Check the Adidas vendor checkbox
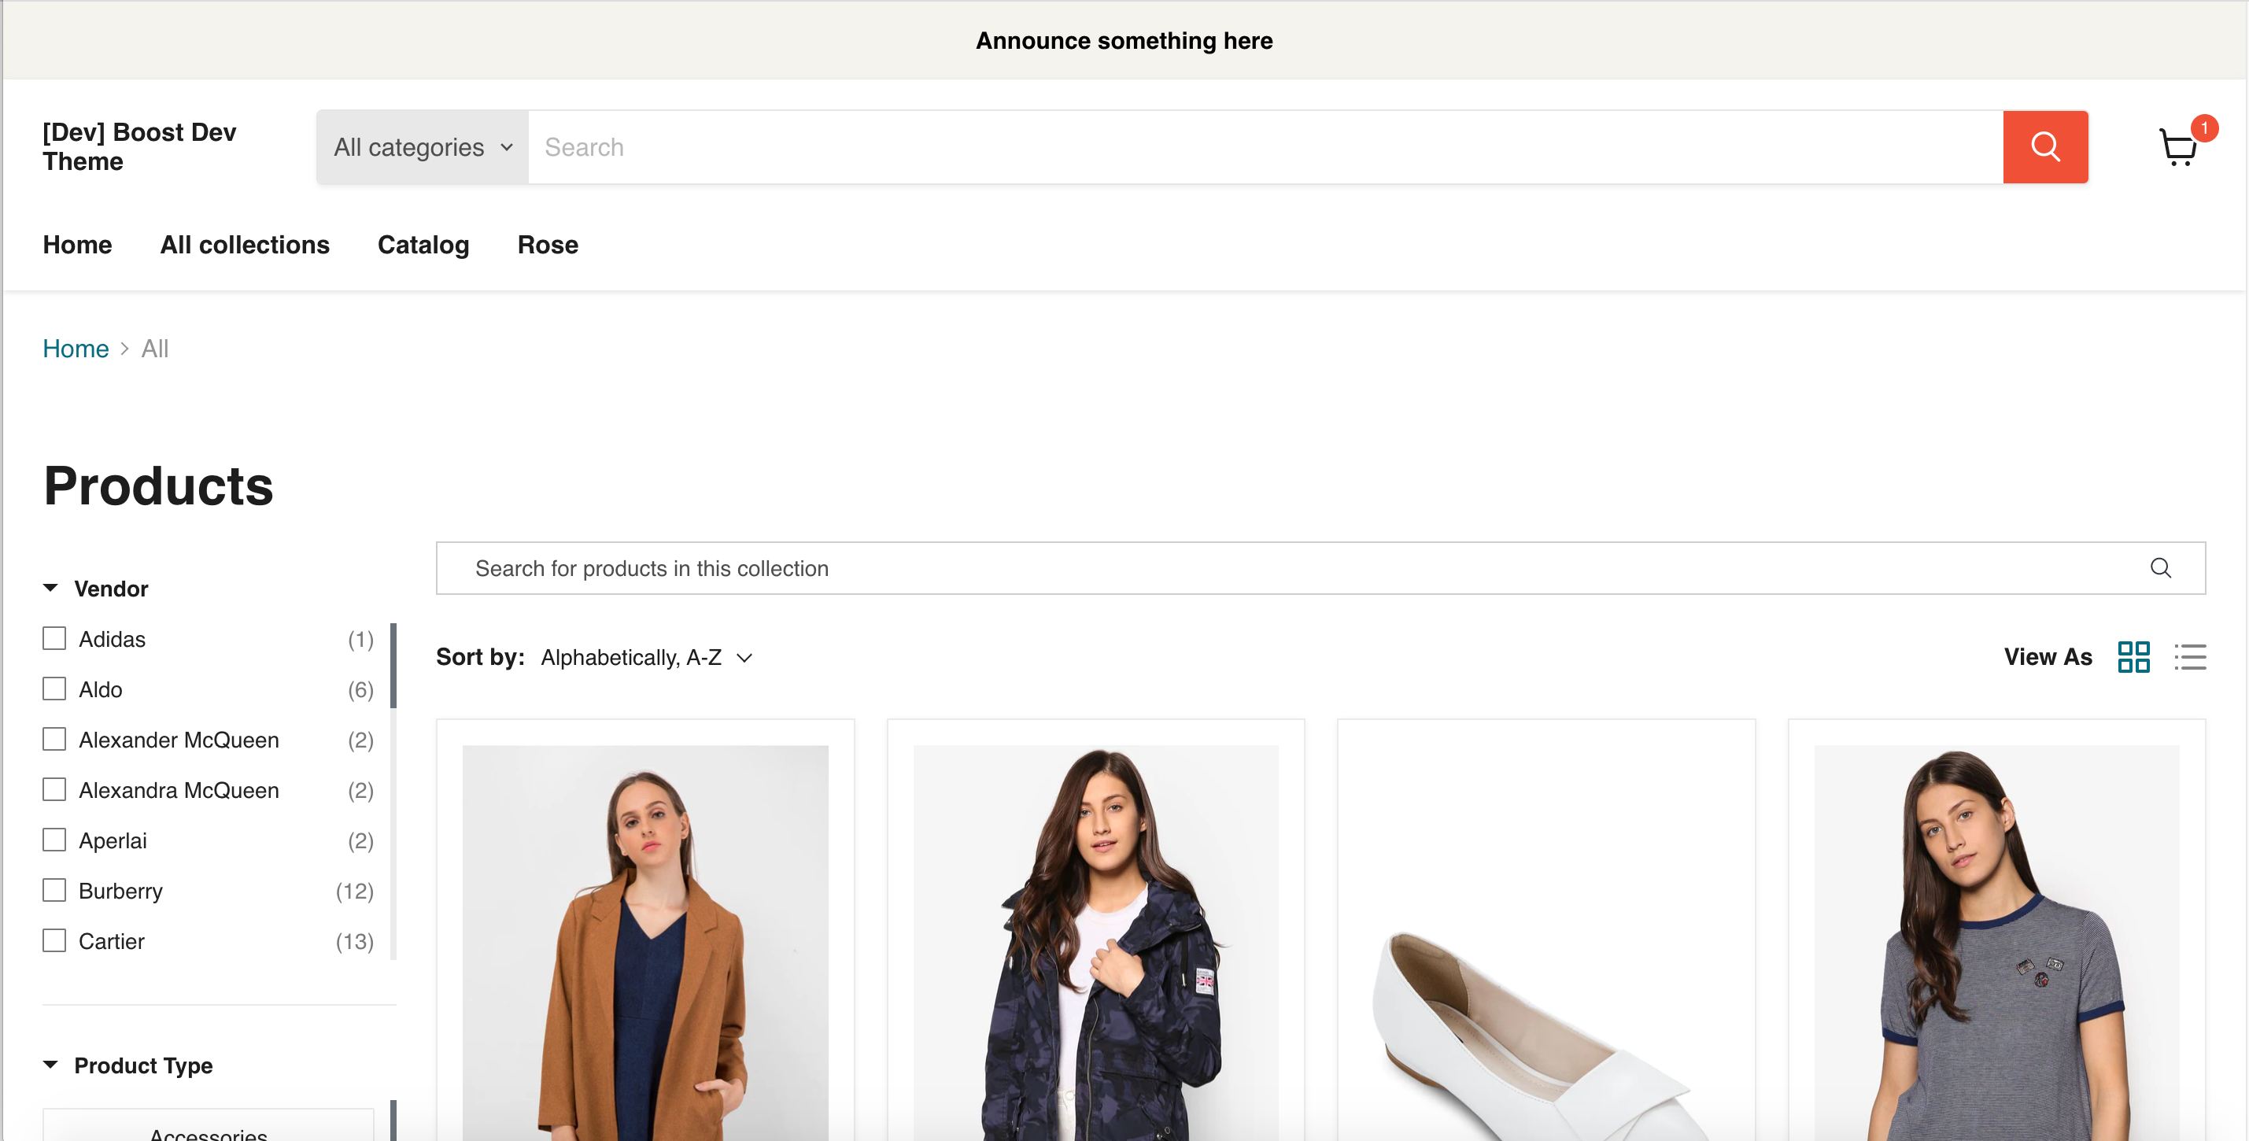 click(54, 638)
